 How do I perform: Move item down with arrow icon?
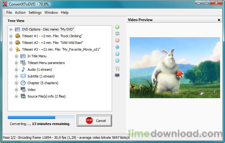coord(117,60)
